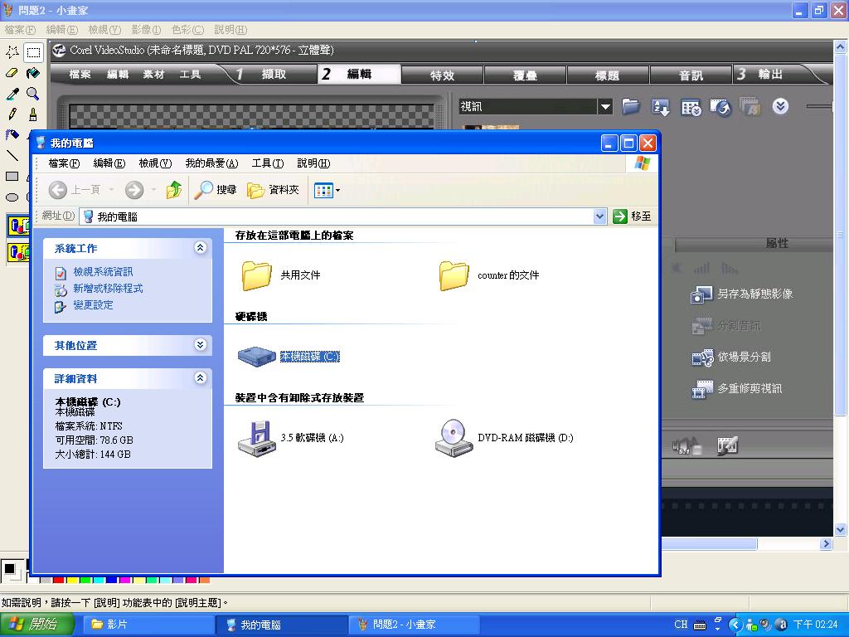Choose the Brush tool in Paint
The width and height of the screenshot is (849, 637).
pos(33,114)
